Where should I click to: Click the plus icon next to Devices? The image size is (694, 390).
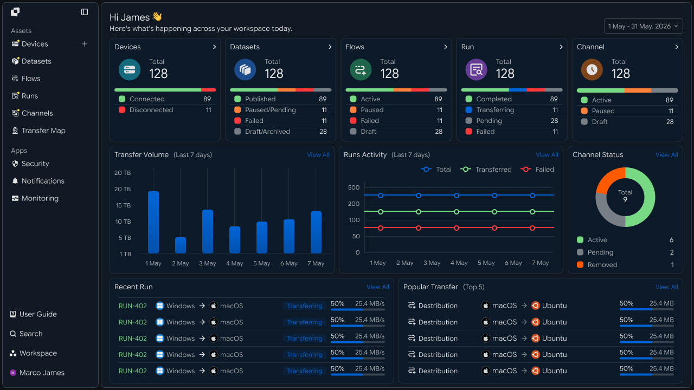(x=85, y=44)
